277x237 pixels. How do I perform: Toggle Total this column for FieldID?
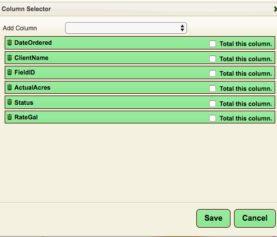pos(213,73)
